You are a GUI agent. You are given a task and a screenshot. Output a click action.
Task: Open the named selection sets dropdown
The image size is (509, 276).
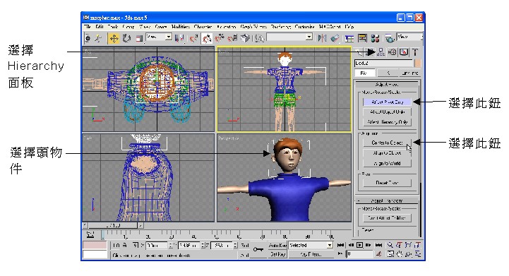tap(289, 37)
